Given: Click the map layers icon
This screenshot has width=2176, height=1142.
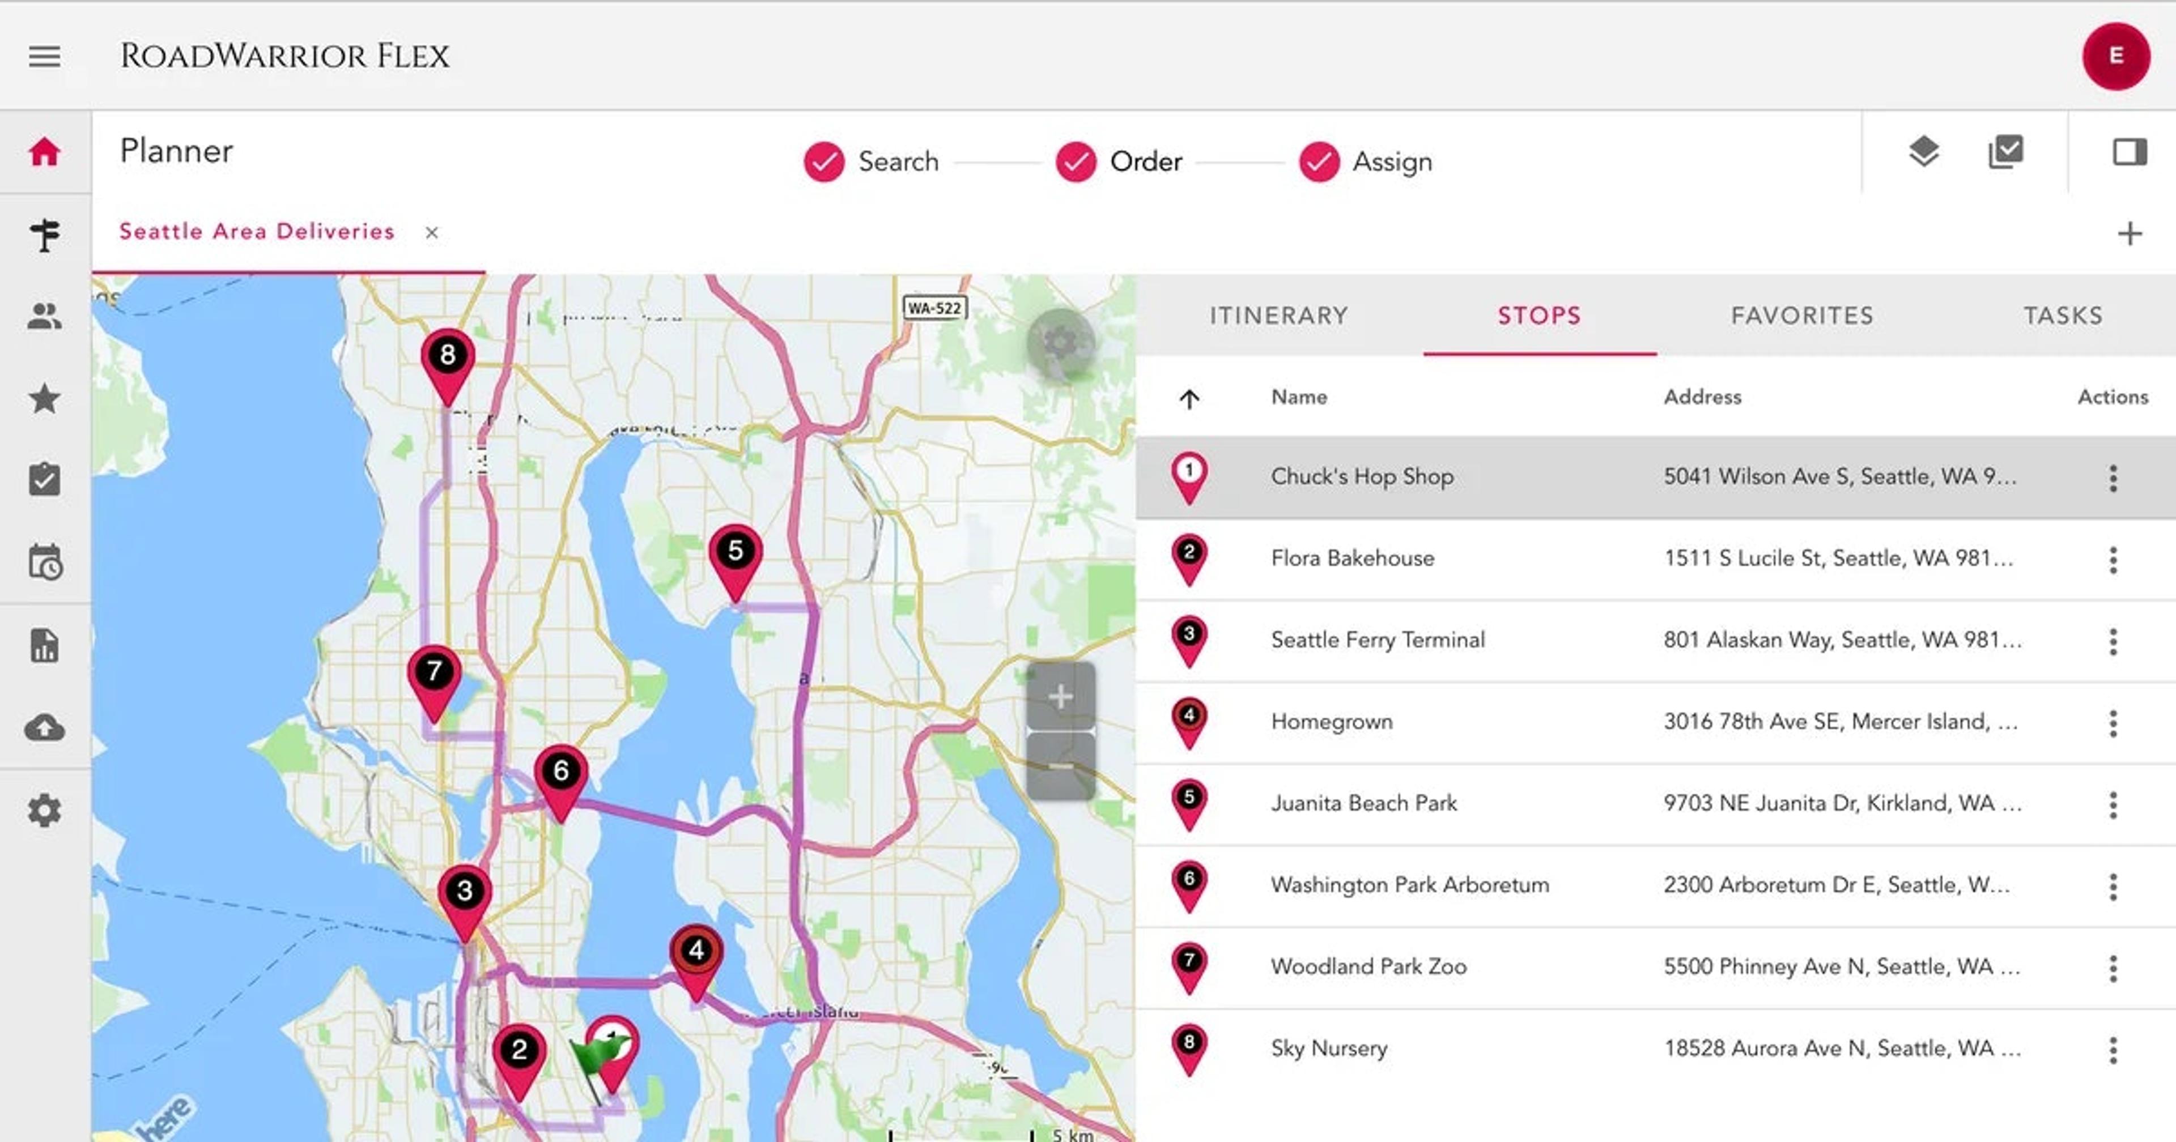Looking at the screenshot, I should point(1923,152).
